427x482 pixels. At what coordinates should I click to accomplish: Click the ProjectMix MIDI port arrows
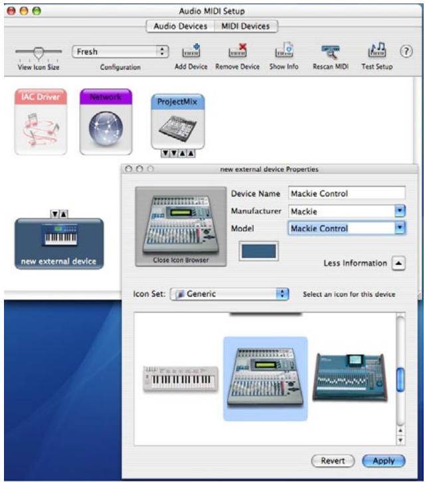pos(178,153)
